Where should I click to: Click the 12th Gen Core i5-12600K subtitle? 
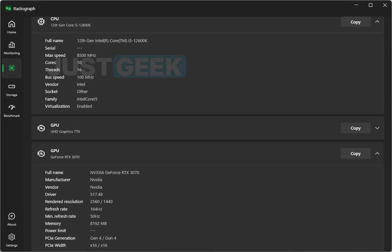pyautogui.click(x=71, y=25)
